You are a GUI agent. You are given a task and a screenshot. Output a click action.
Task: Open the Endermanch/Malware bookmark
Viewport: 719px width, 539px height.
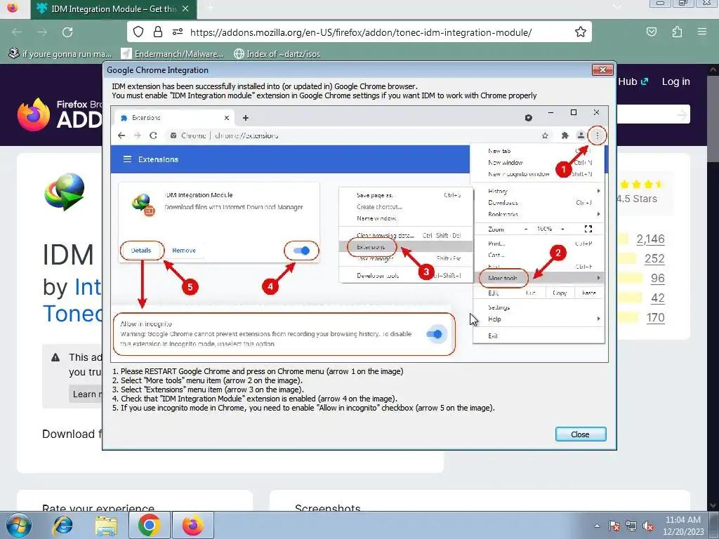(173, 53)
